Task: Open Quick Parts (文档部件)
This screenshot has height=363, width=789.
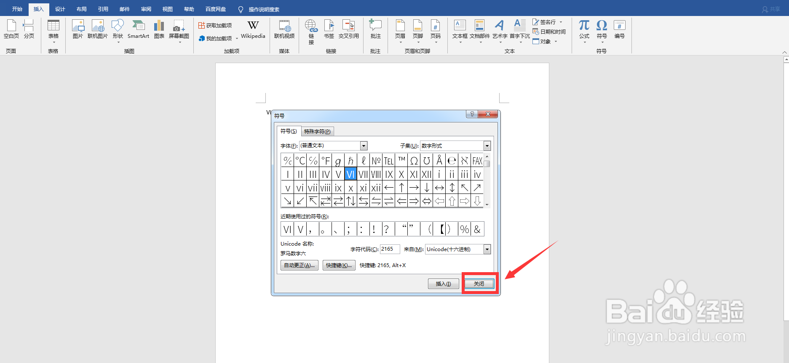Action: tap(480, 31)
